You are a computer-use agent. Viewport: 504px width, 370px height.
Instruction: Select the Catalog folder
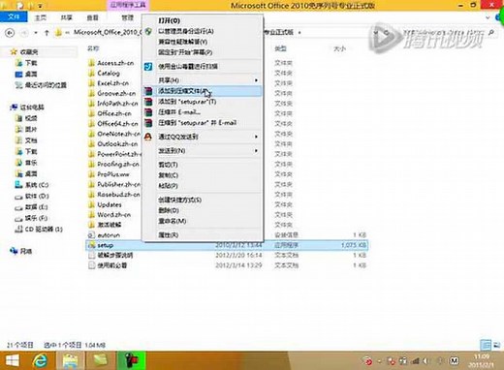[x=109, y=74]
